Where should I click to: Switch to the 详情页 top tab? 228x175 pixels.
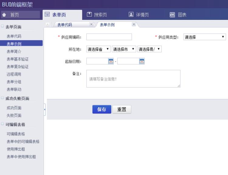139,15
